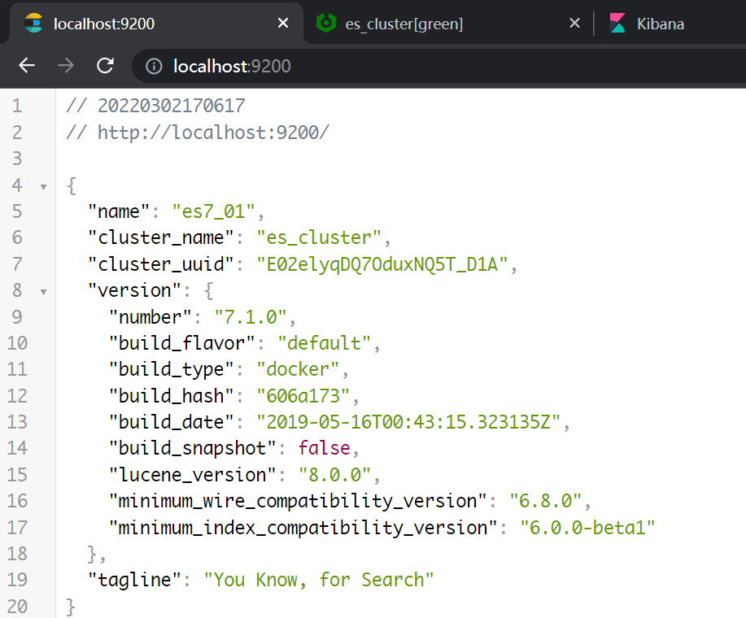Click the "name" key

pyautogui.click(x=119, y=211)
